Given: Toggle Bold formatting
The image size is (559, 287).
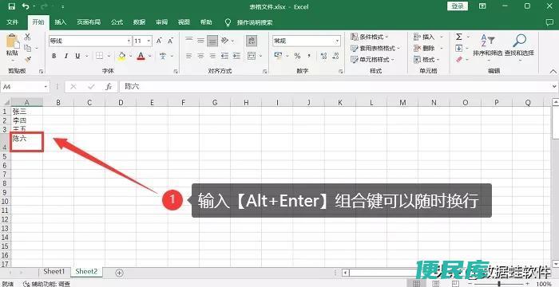Looking at the screenshot, I should coord(54,56).
